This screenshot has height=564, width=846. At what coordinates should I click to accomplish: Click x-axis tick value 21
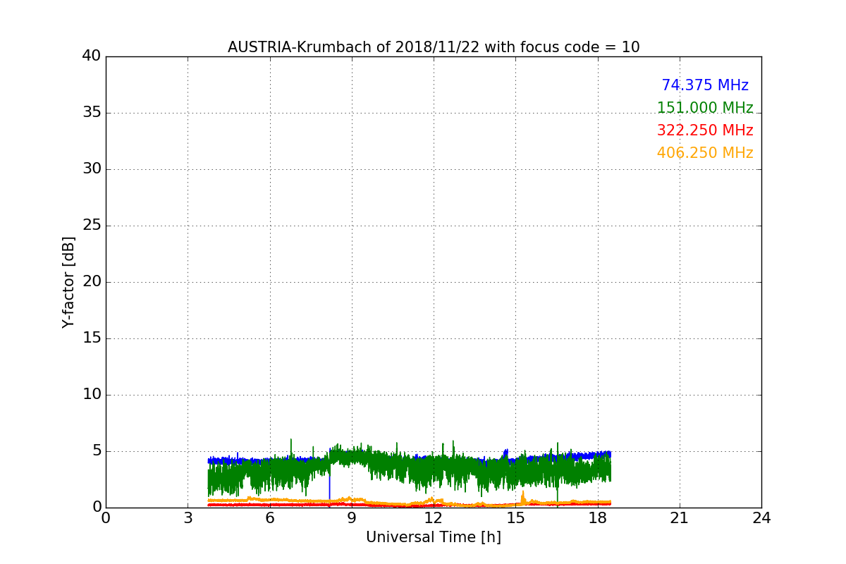[680, 517]
